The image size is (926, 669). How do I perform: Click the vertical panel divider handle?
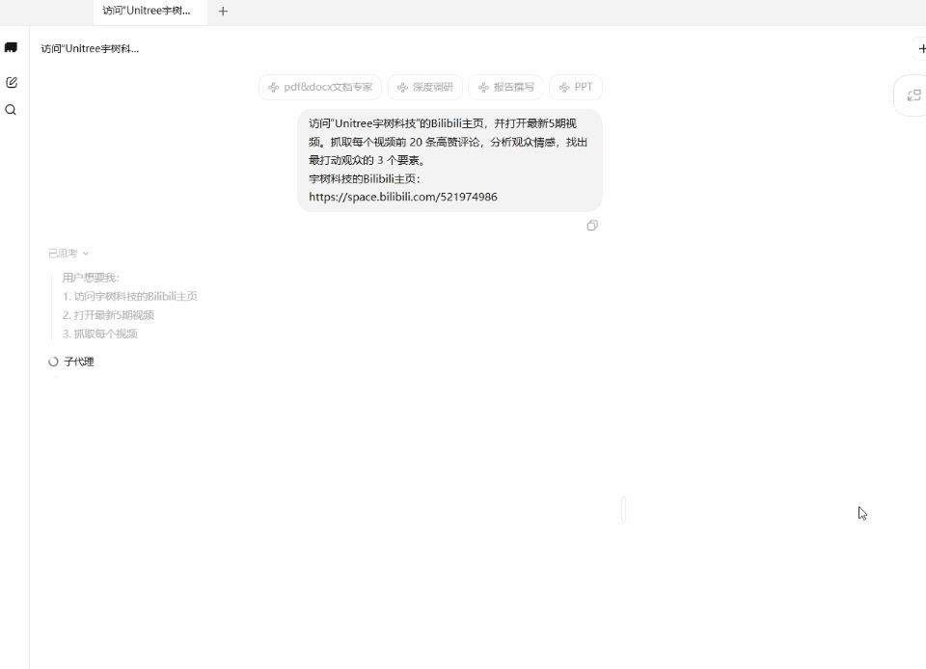(623, 510)
